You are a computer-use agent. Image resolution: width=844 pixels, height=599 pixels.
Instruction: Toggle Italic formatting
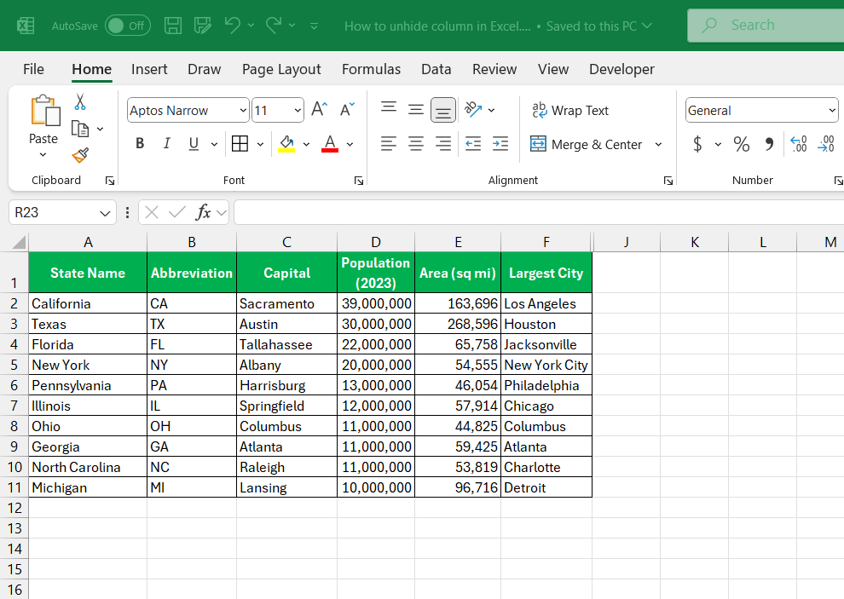[x=167, y=143]
